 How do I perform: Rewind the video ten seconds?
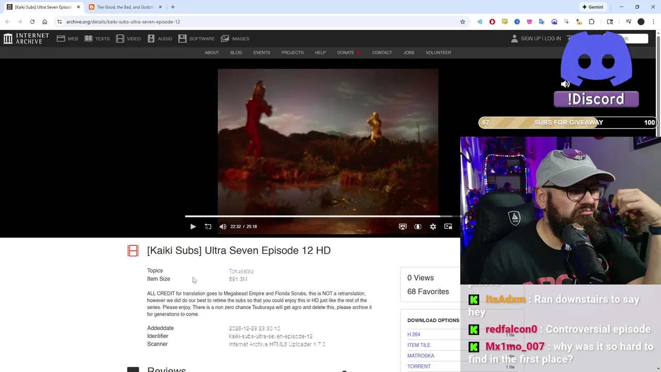[x=208, y=226]
